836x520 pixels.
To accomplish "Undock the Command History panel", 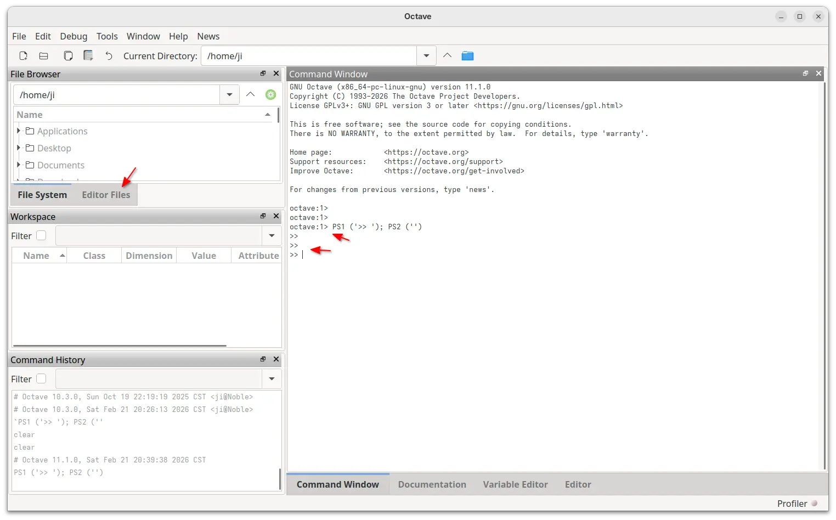I will [x=263, y=359].
